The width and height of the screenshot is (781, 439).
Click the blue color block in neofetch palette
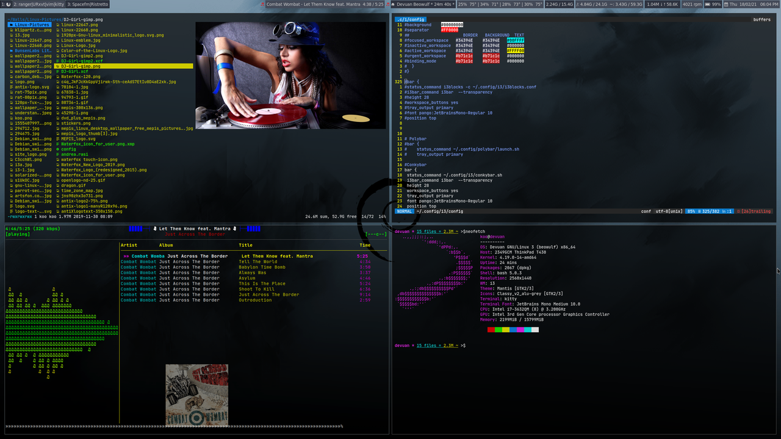point(513,330)
